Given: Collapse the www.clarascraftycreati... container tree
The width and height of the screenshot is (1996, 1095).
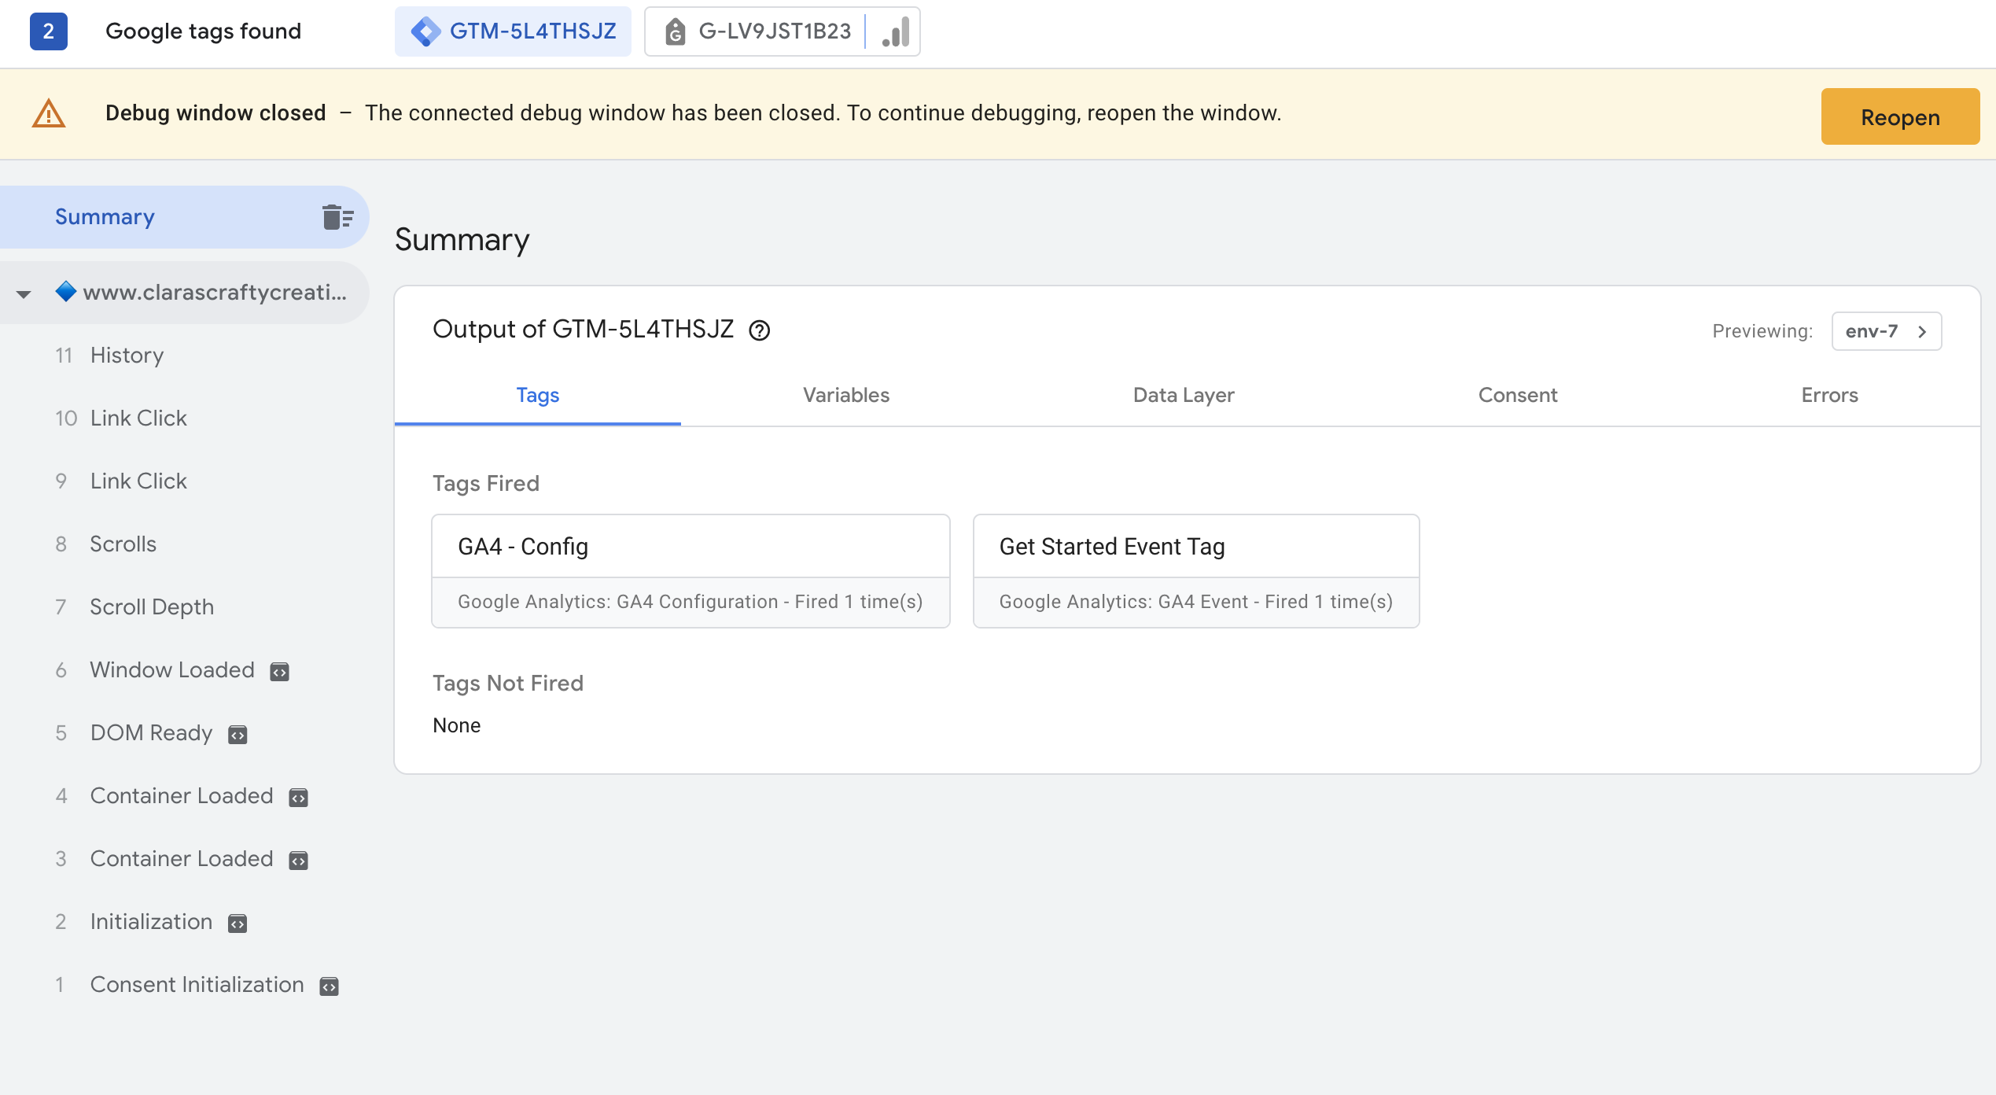Looking at the screenshot, I should pos(24,294).
